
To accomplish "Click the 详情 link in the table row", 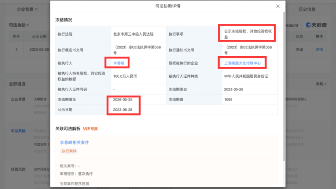I will pos(319,49).
